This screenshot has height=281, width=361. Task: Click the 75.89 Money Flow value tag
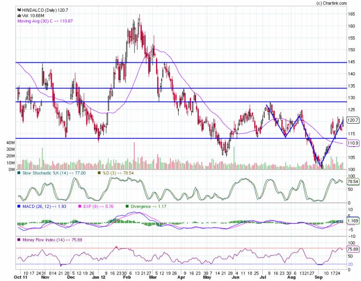pyautogui.click(x=354, y=249)
